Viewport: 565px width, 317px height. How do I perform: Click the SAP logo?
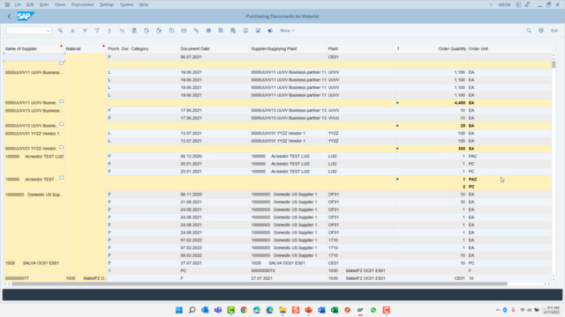pyautogui.click(x=26, y=16)
